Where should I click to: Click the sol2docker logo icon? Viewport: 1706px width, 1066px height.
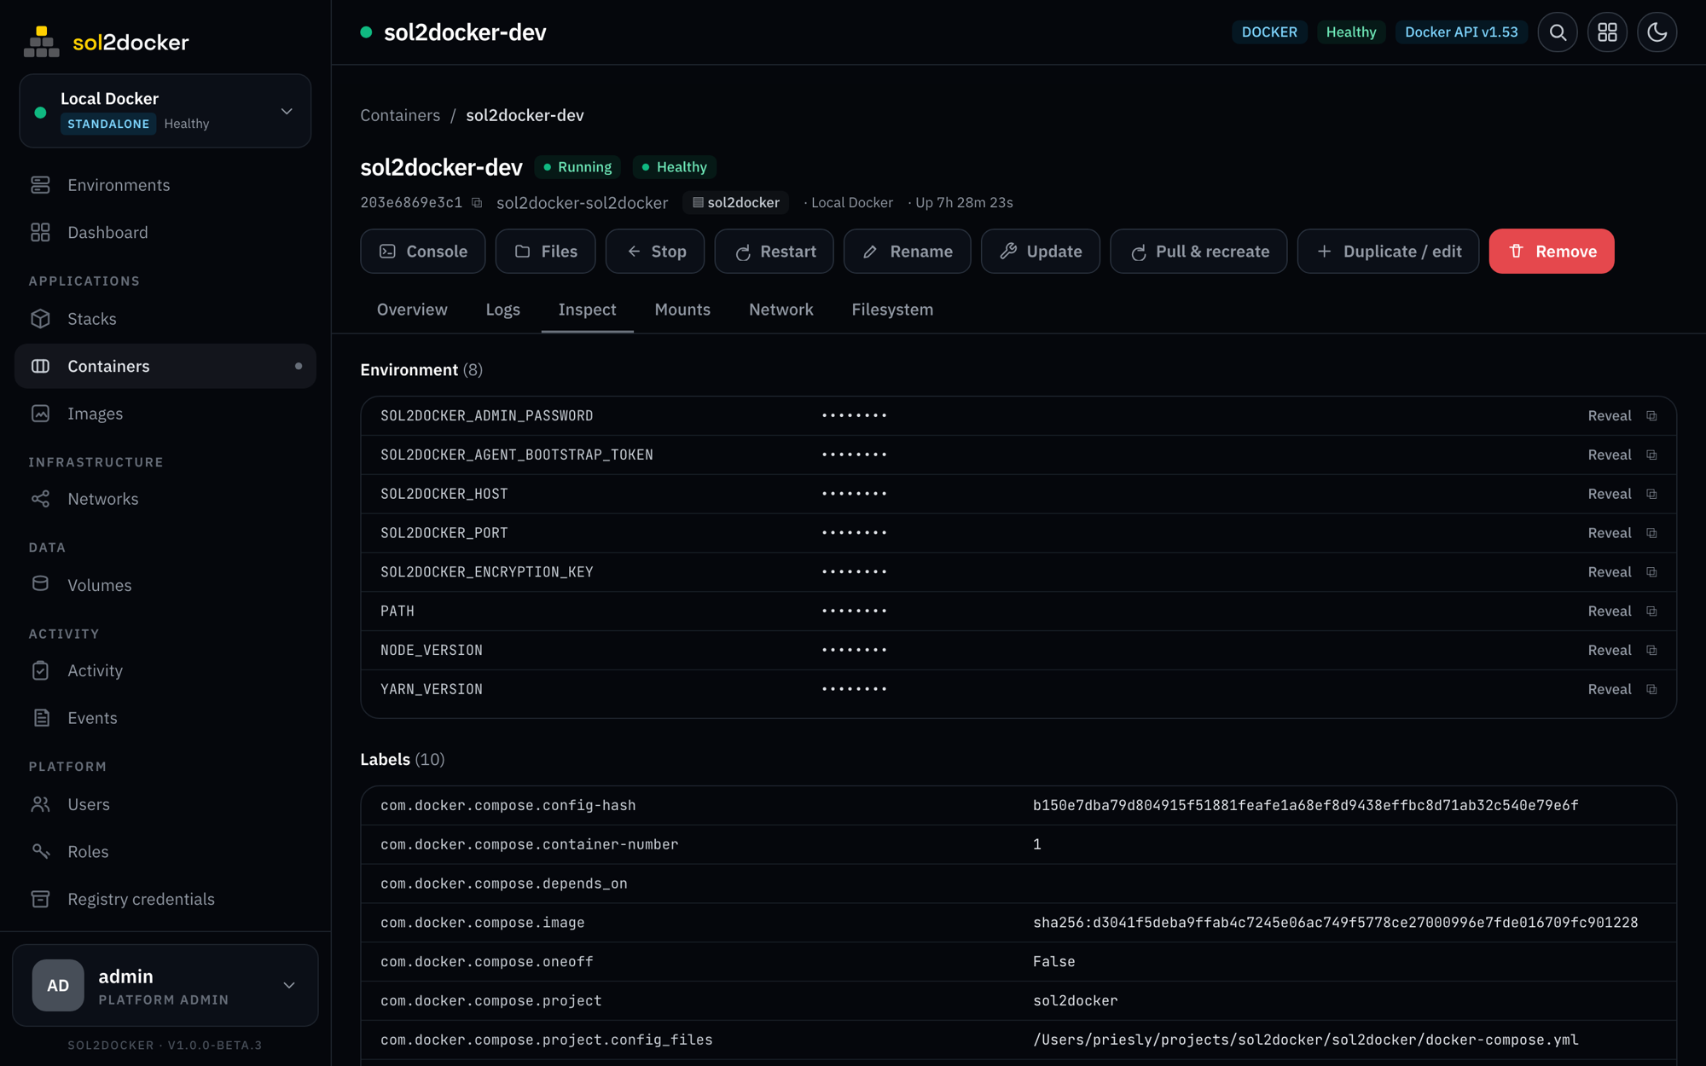[41, 42]
